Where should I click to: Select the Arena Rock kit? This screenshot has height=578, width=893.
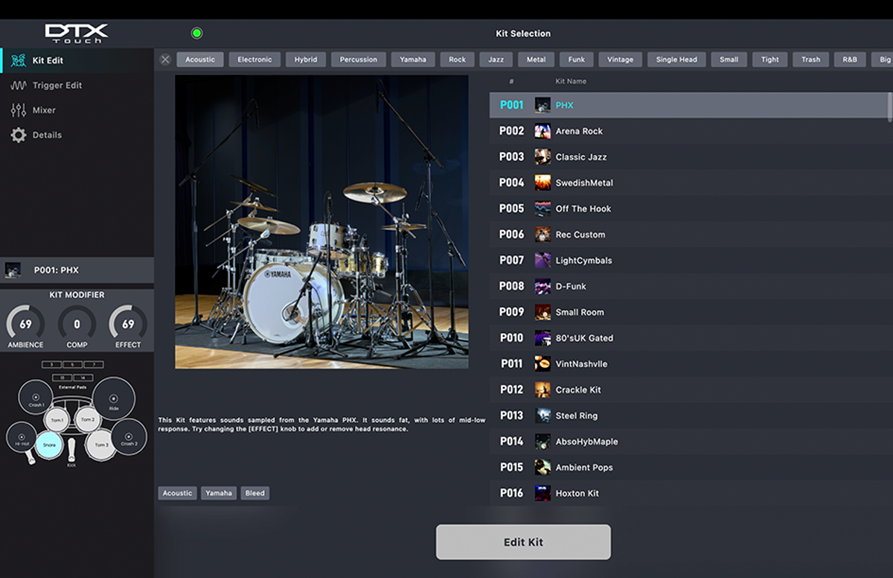pyautogui.click(x=579, y=131)
